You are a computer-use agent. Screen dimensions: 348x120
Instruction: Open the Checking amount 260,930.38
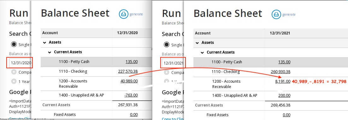(280, 71)
